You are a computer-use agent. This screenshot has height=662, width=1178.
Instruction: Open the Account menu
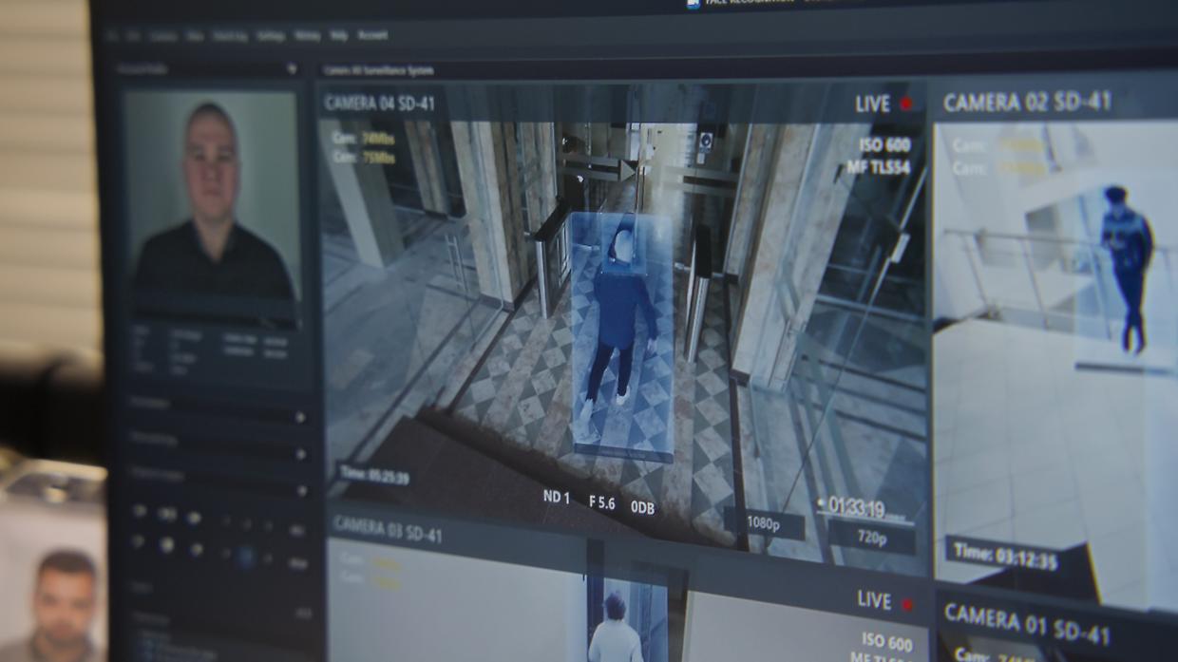pyautogui.click(x=372, y=36)
